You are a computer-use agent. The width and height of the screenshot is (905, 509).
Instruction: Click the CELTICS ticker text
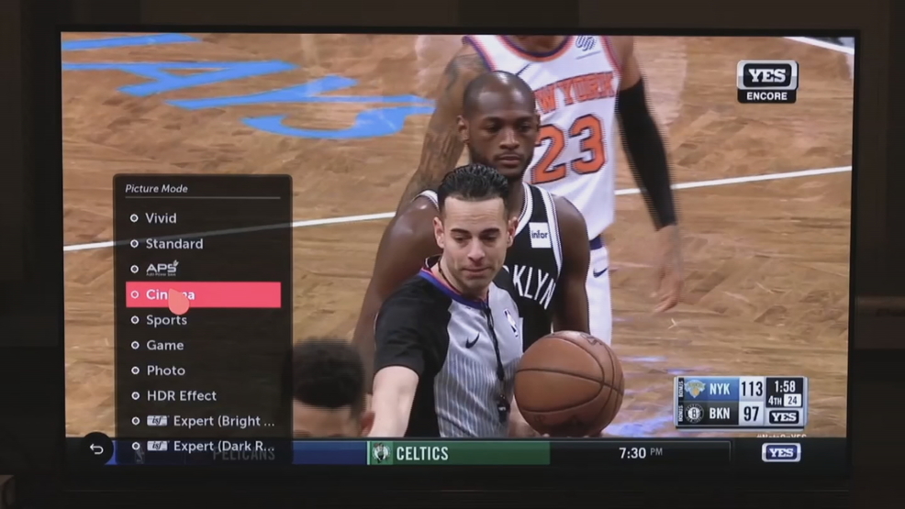point(422,454)
